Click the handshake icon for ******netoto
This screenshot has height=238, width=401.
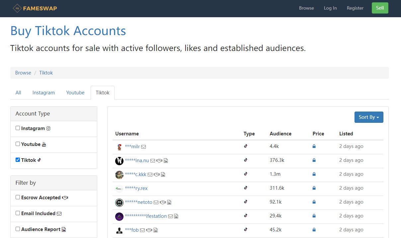163,202
